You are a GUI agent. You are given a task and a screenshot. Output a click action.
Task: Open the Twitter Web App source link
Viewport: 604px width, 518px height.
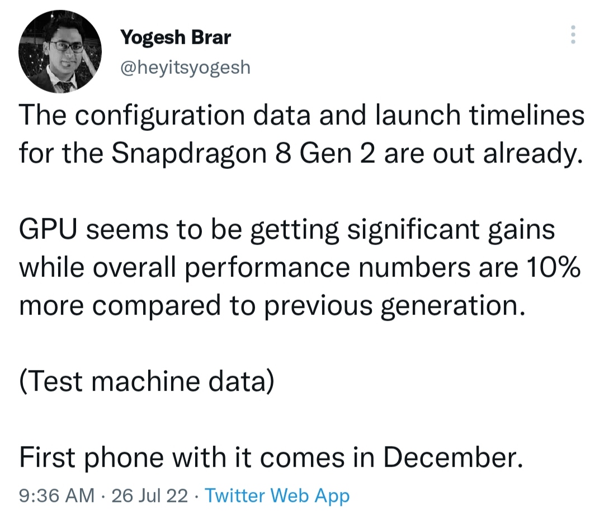277,496
